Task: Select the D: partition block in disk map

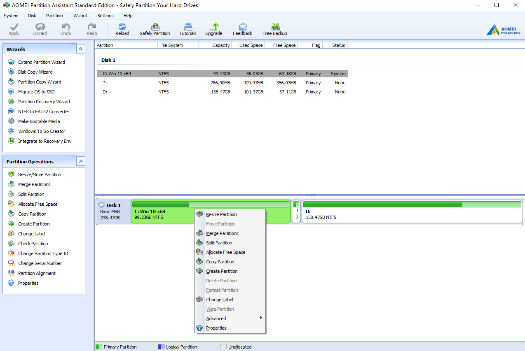Action: (412, 212)
